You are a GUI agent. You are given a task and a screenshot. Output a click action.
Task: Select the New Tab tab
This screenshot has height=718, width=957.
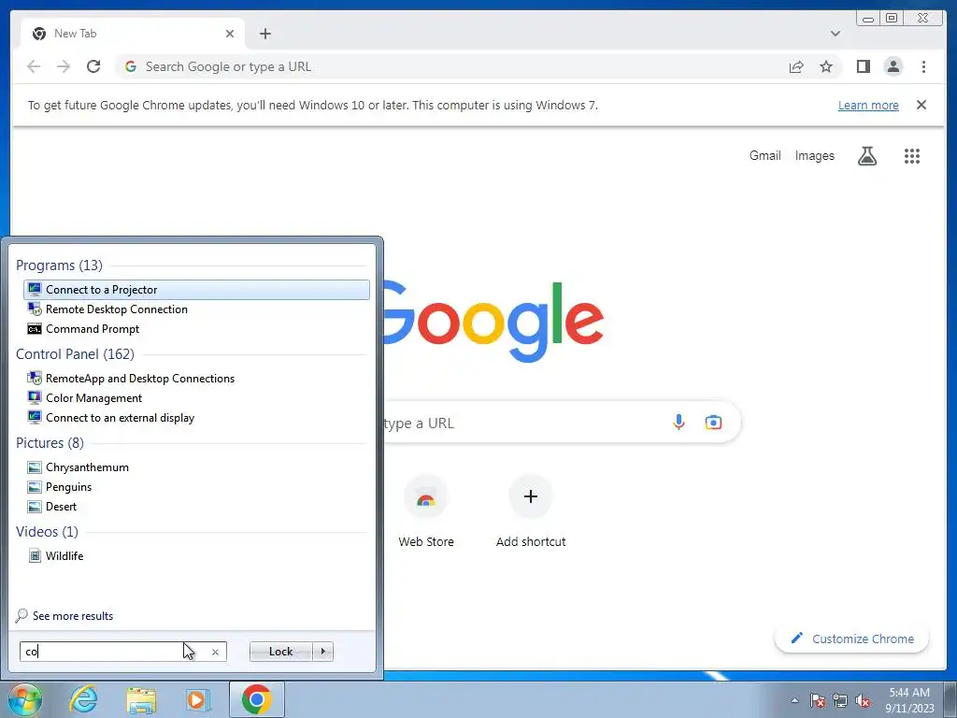point(133,34)
